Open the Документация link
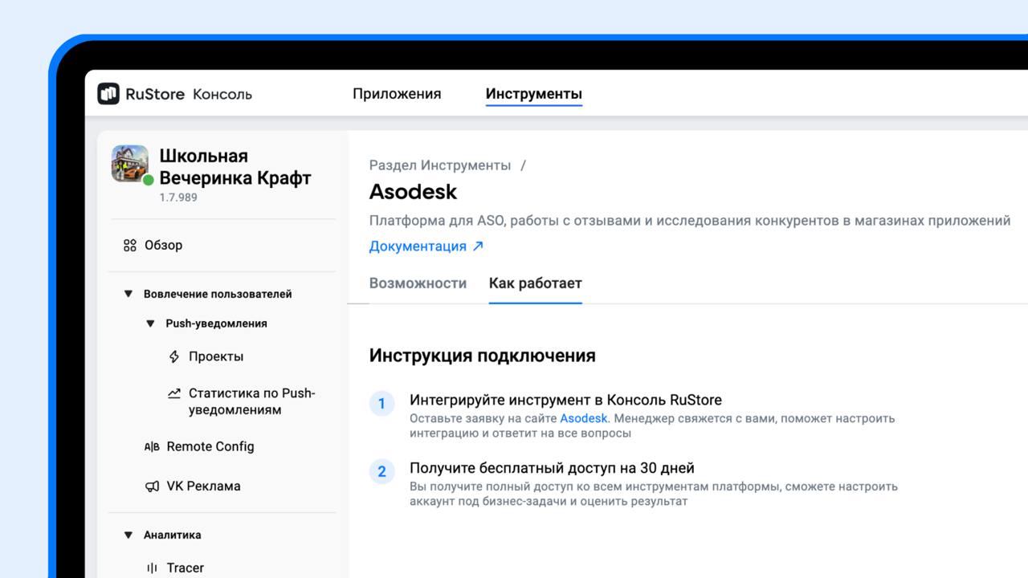Viewport: 1028px width, 578px height. [x=418, y=246]
